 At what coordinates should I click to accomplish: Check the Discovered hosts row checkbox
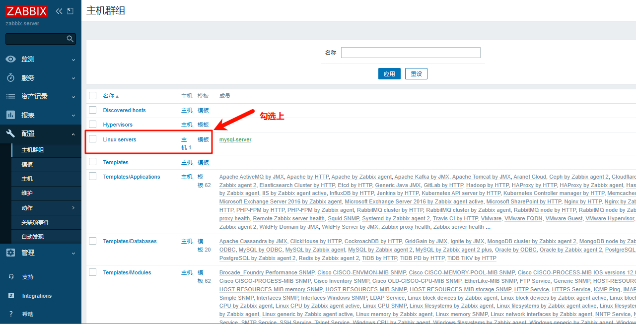click(93, 110)
